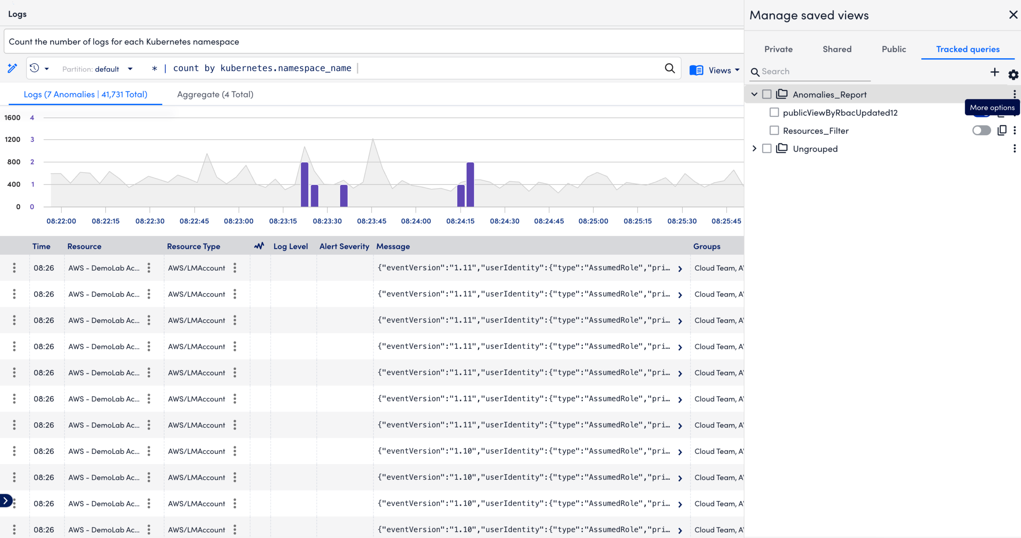
Task: Open the Views dropdown caret
Action: click(737, 70)
